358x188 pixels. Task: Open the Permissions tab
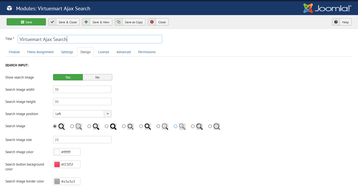(147, 52)
